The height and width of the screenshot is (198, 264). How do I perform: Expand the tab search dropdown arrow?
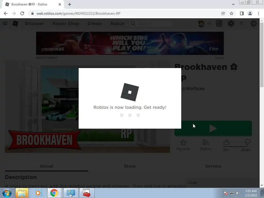coord(233,4)
